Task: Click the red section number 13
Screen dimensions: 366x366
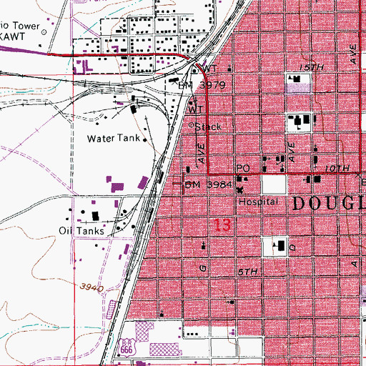Action: (x=223, y=224)
